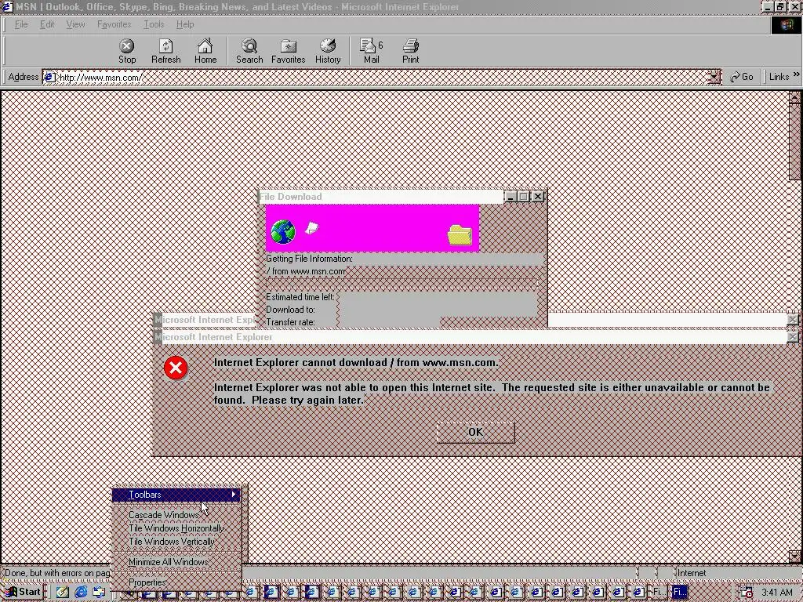Open the Help menu
The image size is (803, 602).
click(x=185, y=24)
